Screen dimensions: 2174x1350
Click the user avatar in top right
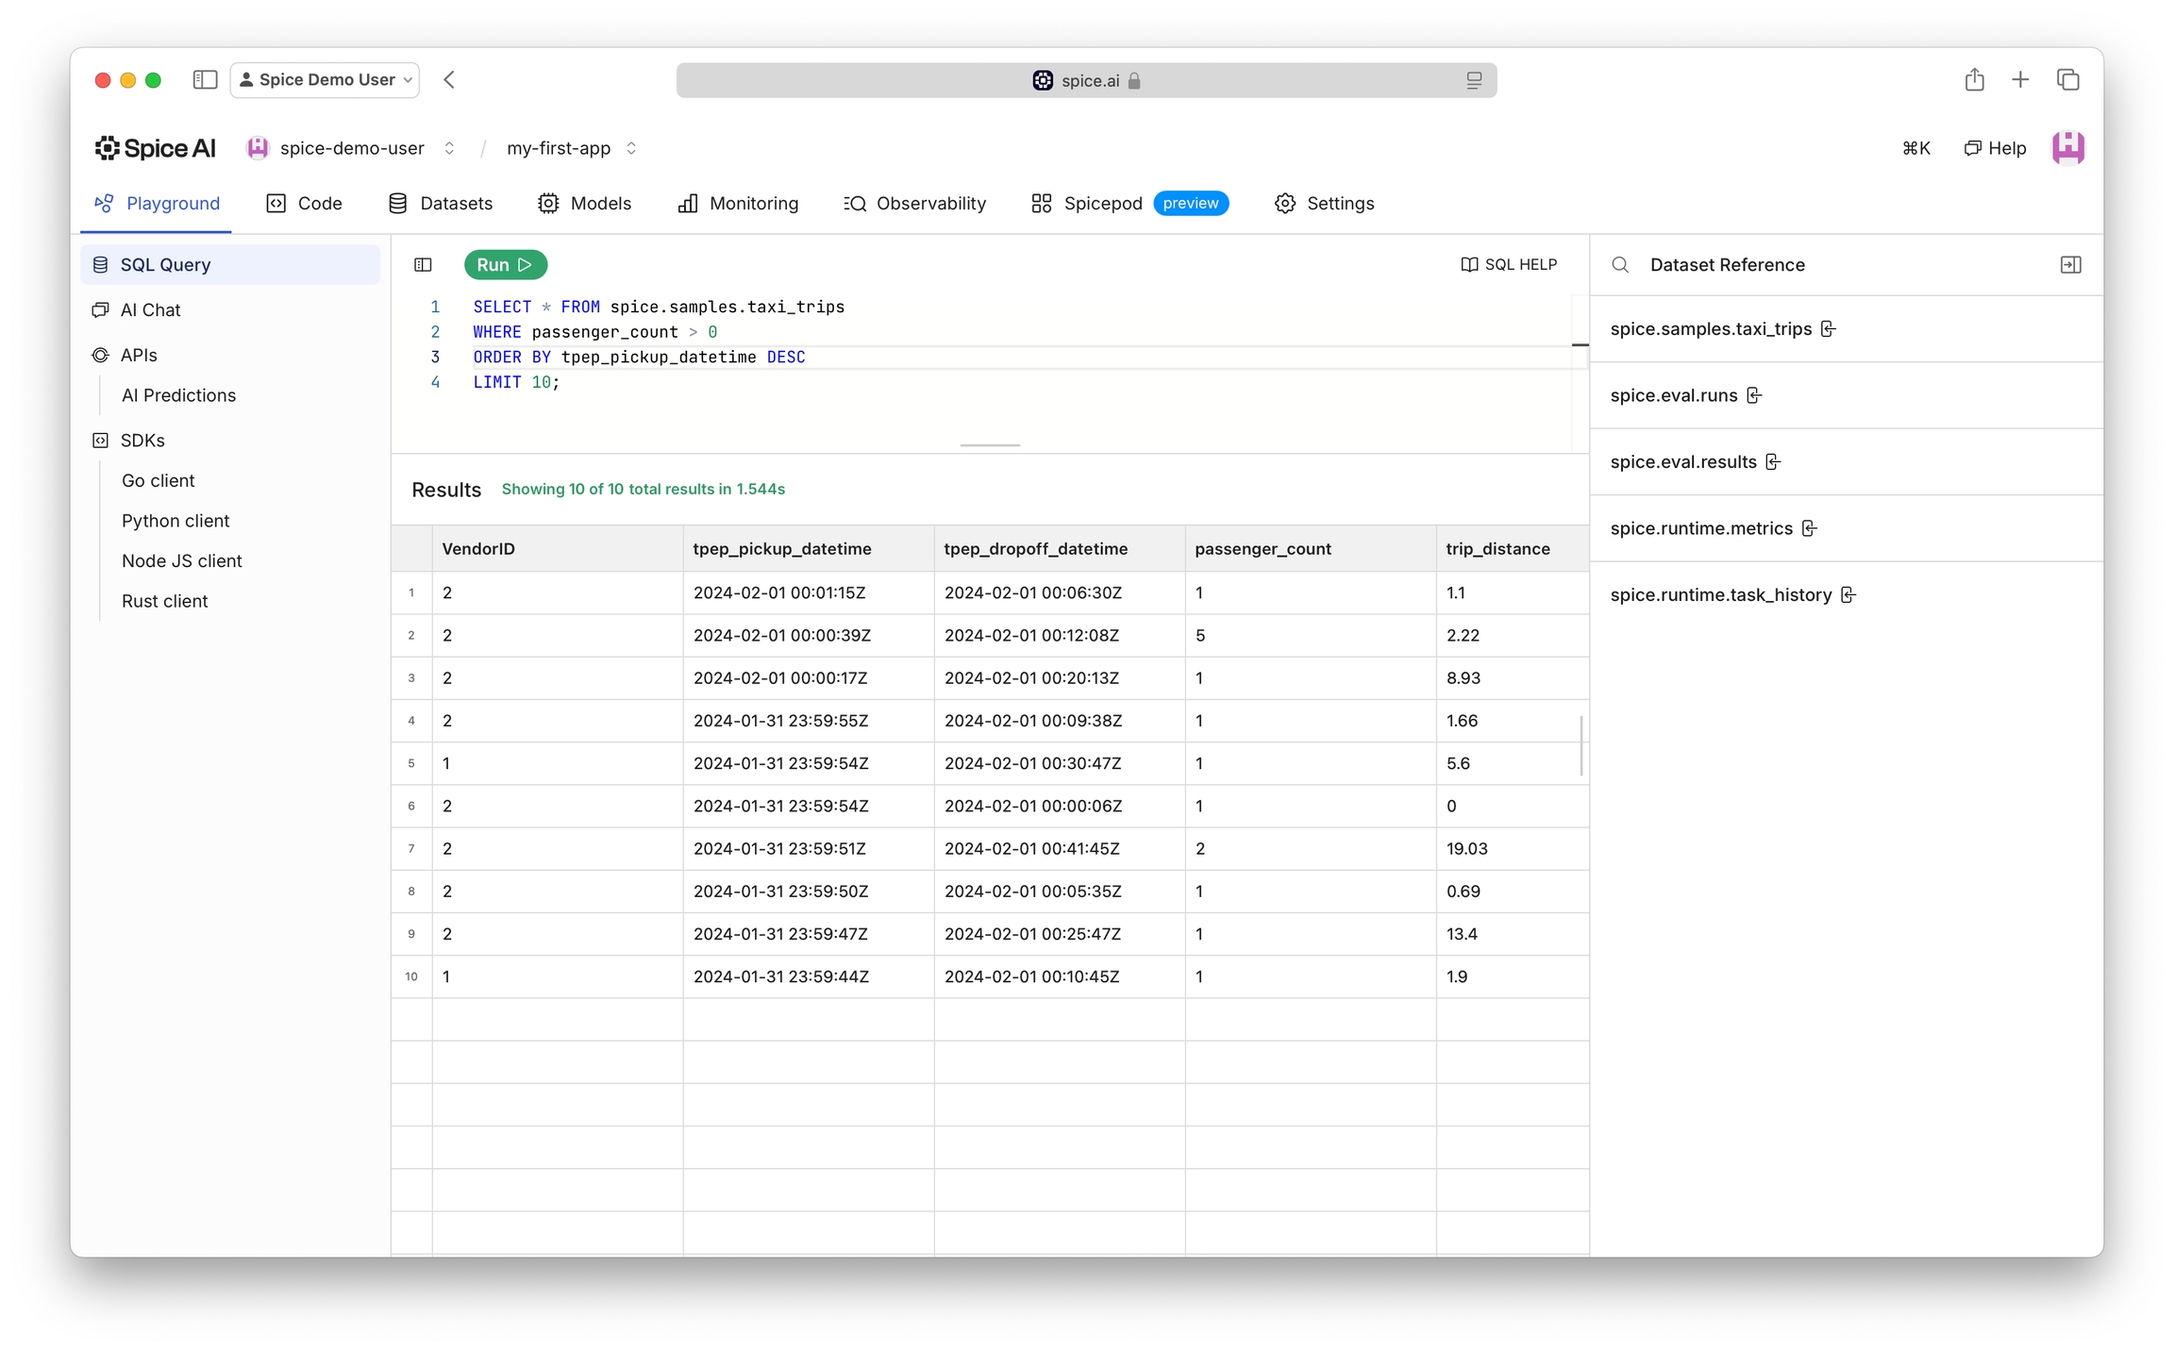2067,148
